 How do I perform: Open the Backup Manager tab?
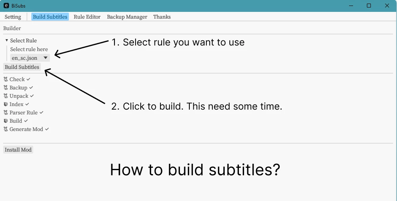click(127, 17)
